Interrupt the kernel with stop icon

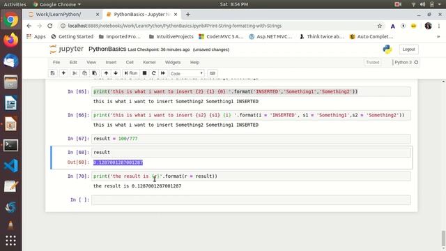(x=144, y=73)
